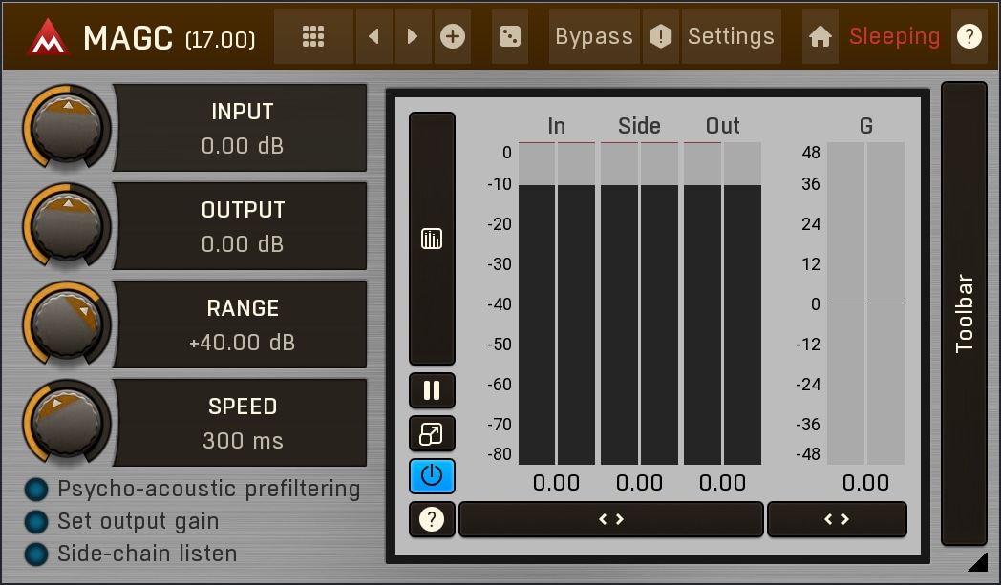Expand the Toolbar side panel
The image size is (1001, 585).
[964, 313]
